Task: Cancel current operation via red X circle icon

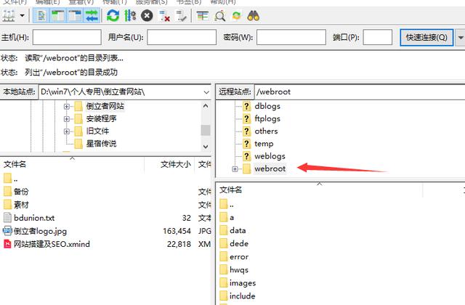Action: click(147, 15)
